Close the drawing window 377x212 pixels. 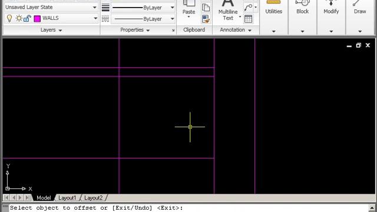368,45
